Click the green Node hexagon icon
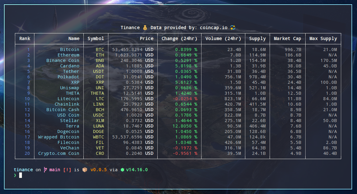Image resolution: width=357 pixels, height=194 pixels. coord(122,170)
